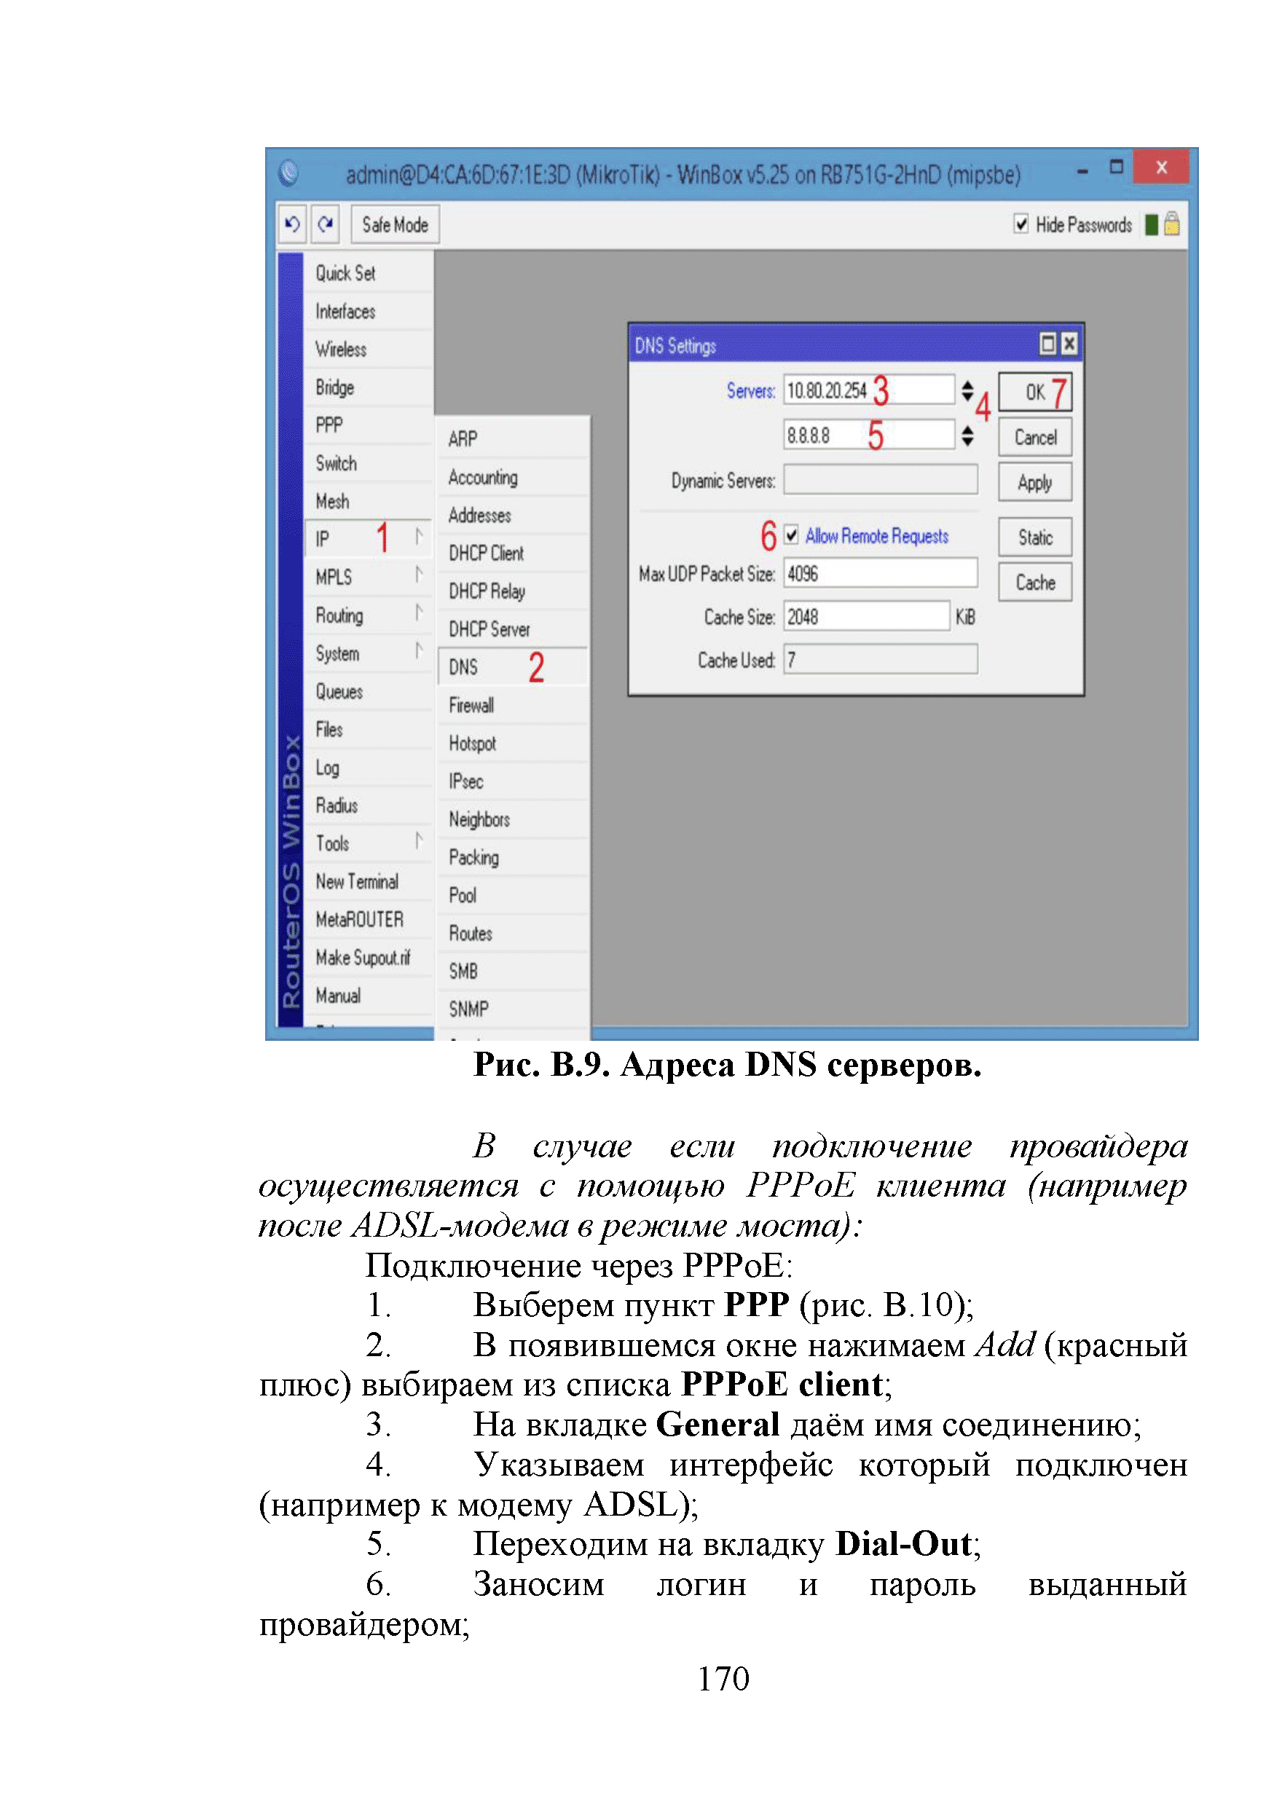Select IPsec in IP submenu
Screen dimensions: 1274x1807
pyautogui.click(x=512, y=782)
